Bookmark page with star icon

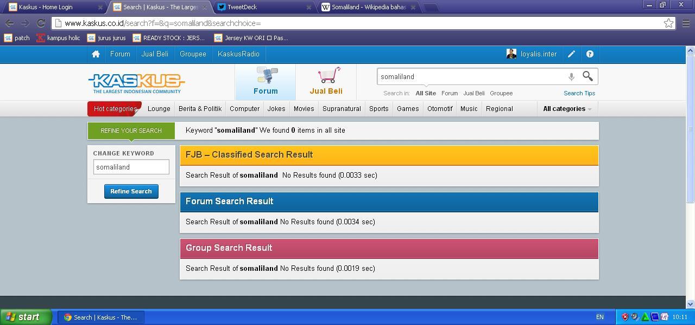click(668, 23)
